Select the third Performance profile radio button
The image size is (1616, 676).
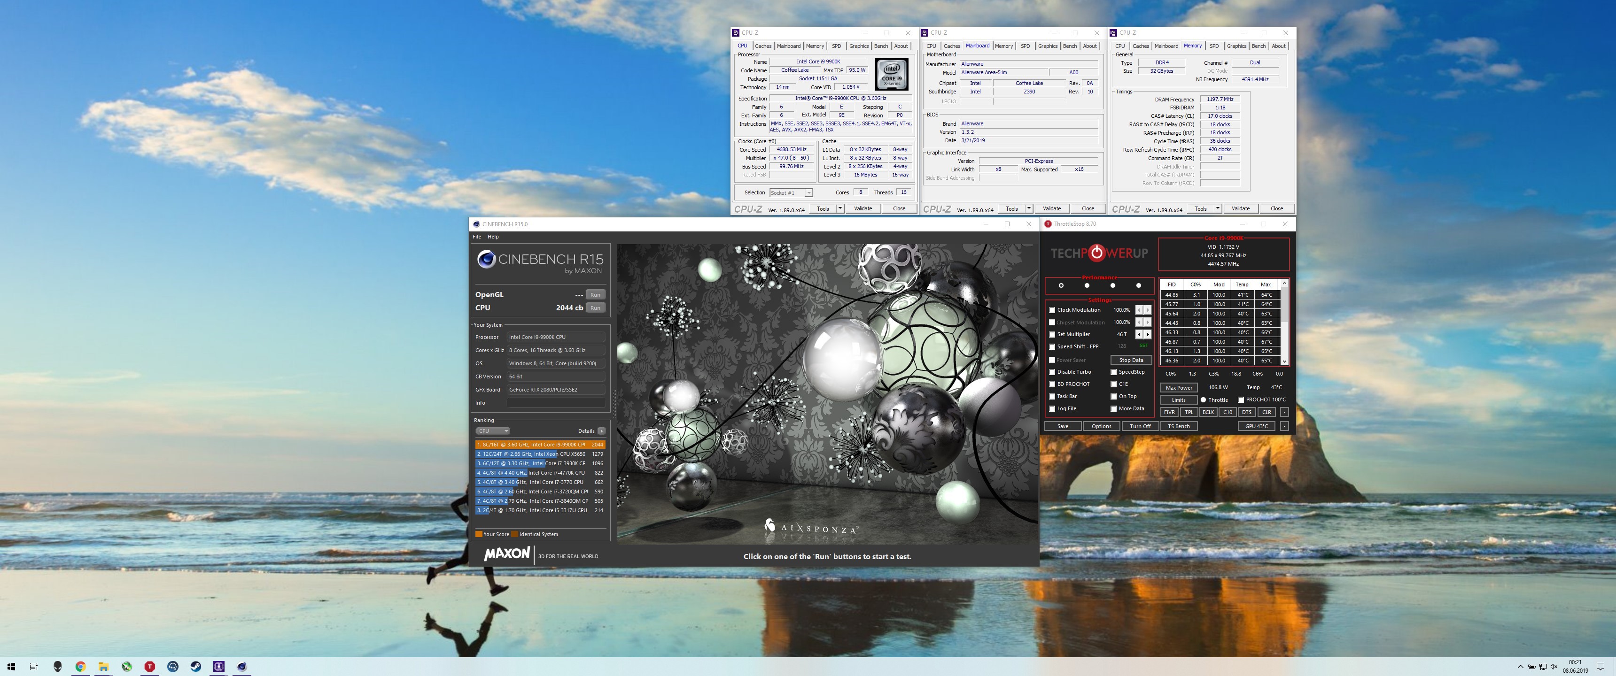pos(1113,285)
